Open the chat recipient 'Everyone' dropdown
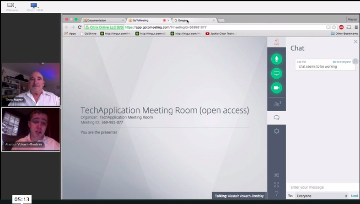Viewport: 360px width, 204px height. tap(321, 196)
